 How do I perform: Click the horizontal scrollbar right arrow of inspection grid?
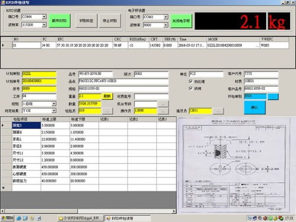pos(174,211)
